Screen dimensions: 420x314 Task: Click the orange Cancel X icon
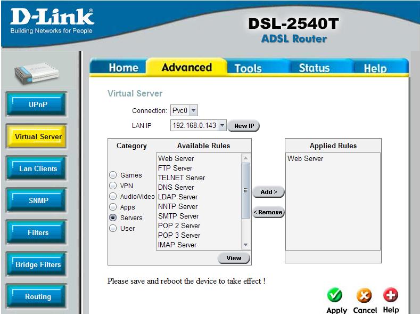[364, 295]
